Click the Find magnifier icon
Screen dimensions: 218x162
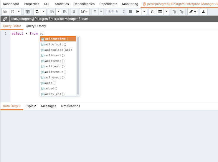[37, 12]
